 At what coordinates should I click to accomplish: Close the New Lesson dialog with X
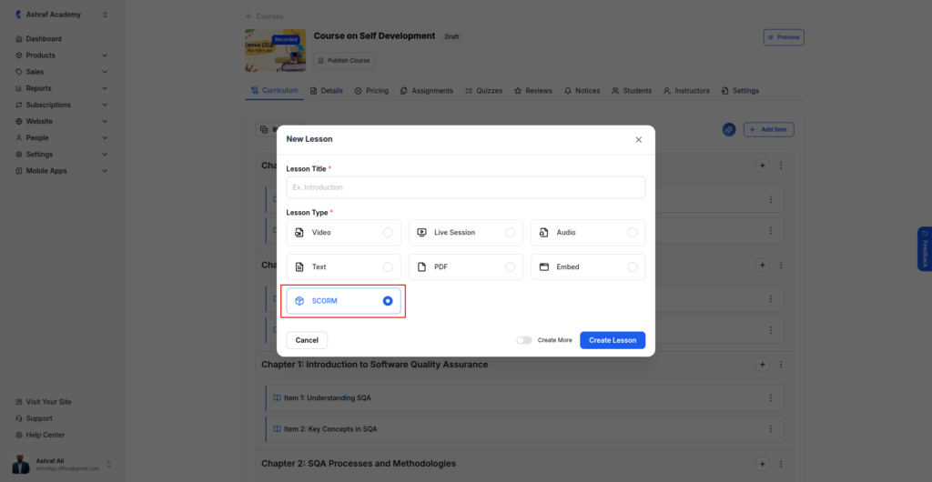tap(638, 139)
